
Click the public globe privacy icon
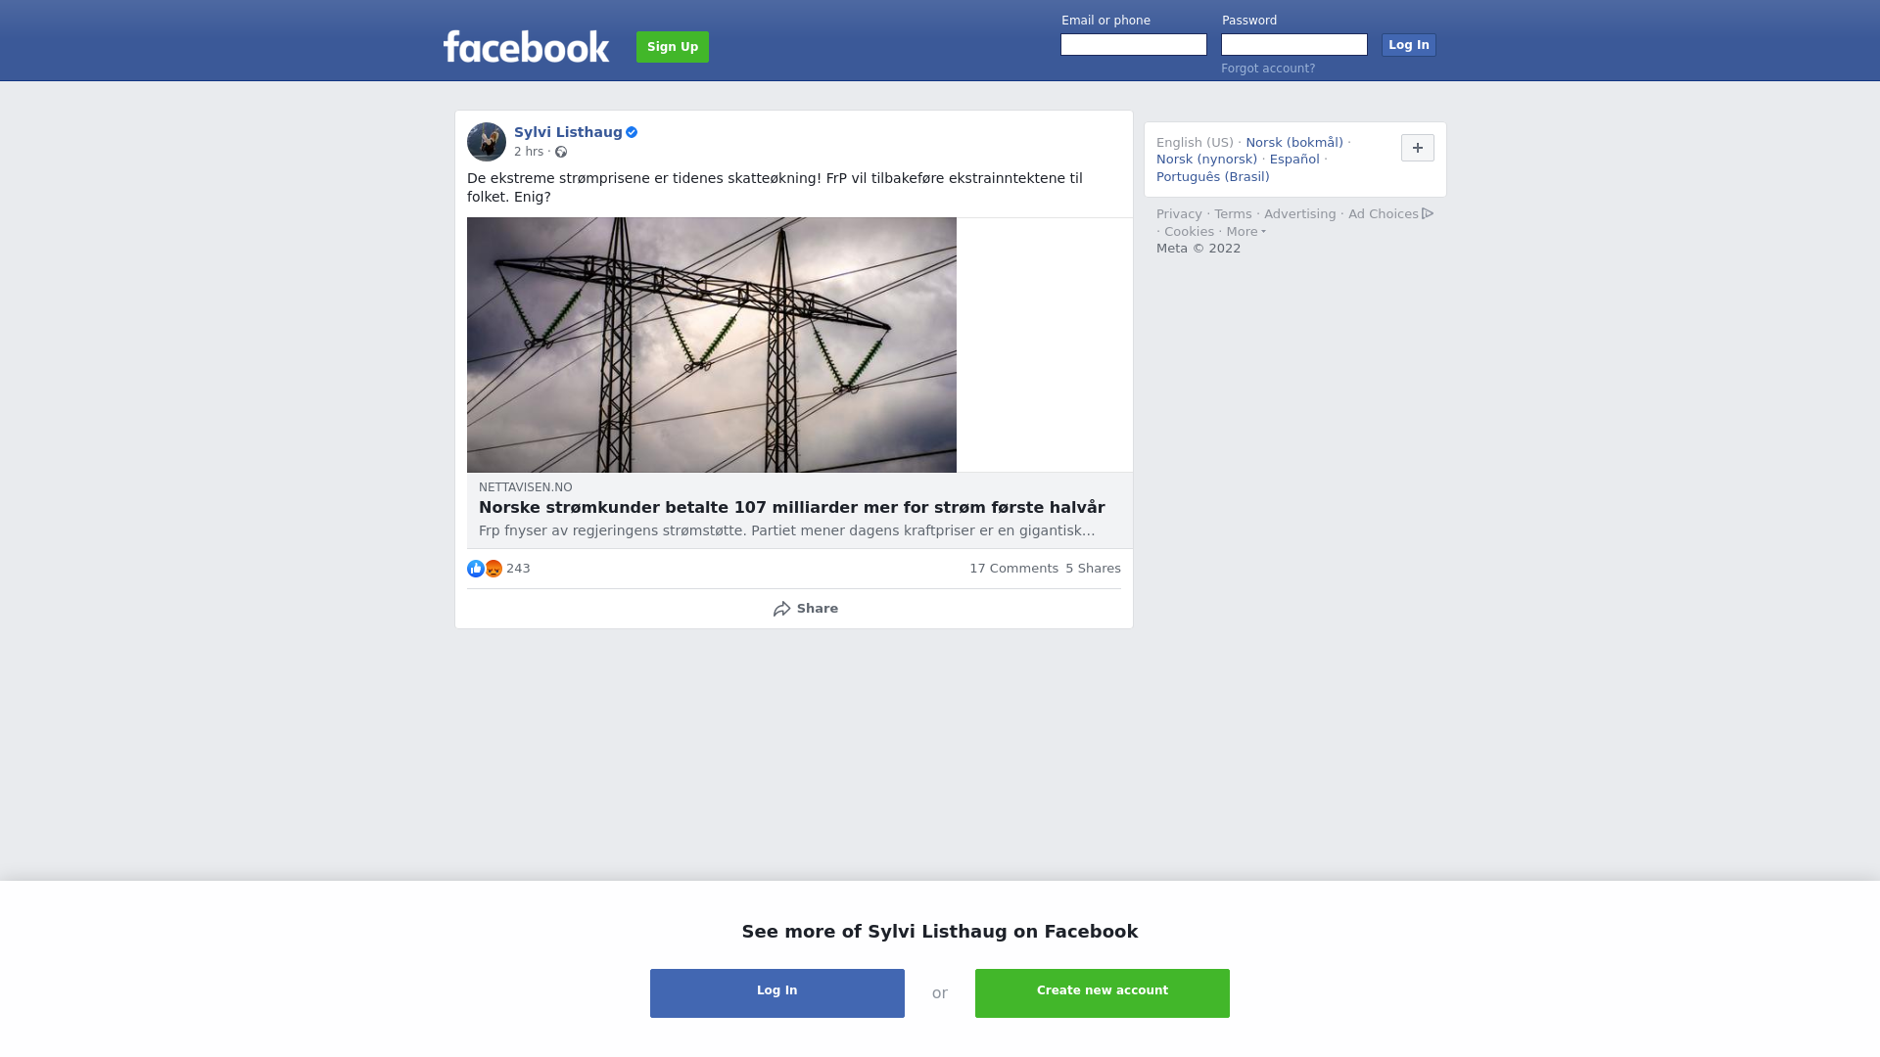pos(561,152)
